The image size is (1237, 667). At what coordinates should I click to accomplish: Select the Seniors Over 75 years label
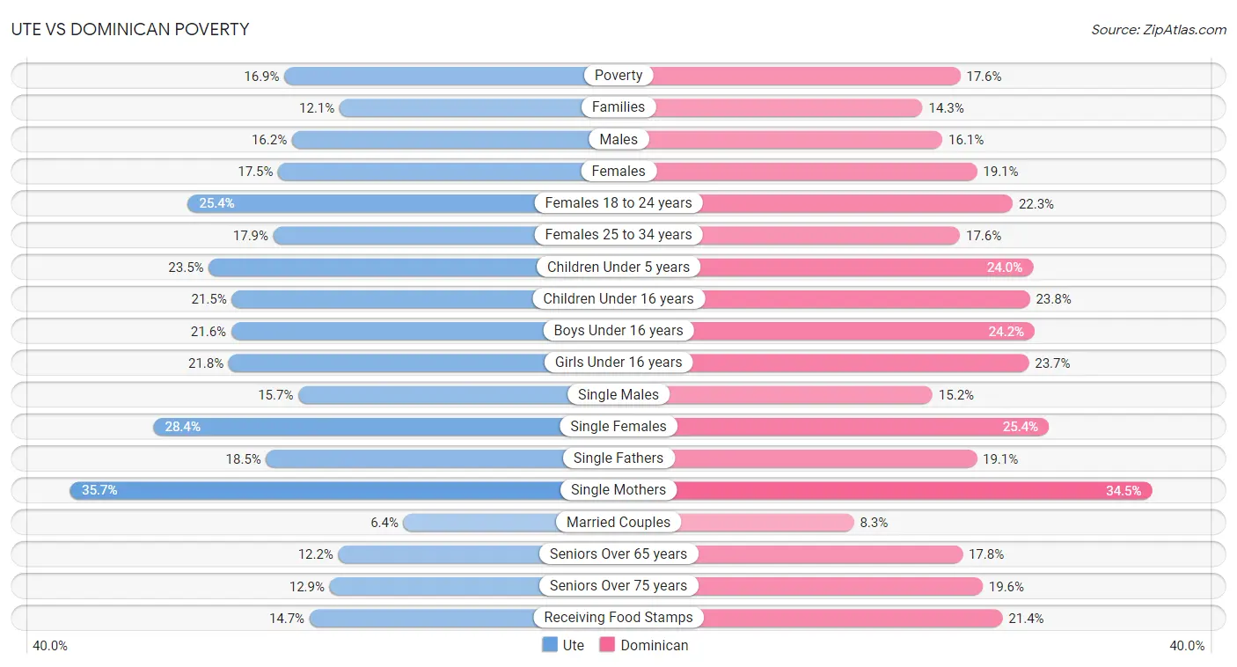pos(618,586)
